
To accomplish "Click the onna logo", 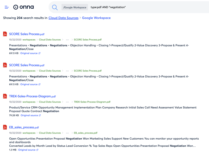I will click(x=23, y=7).
